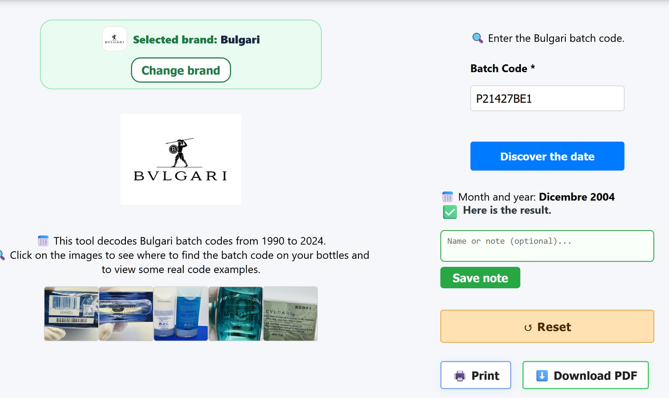Click the magnifying glass icon beside batch prompt

pos(477,38)
